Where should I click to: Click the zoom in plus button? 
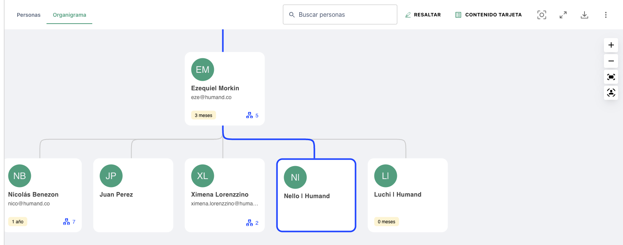tap(611, 45)
